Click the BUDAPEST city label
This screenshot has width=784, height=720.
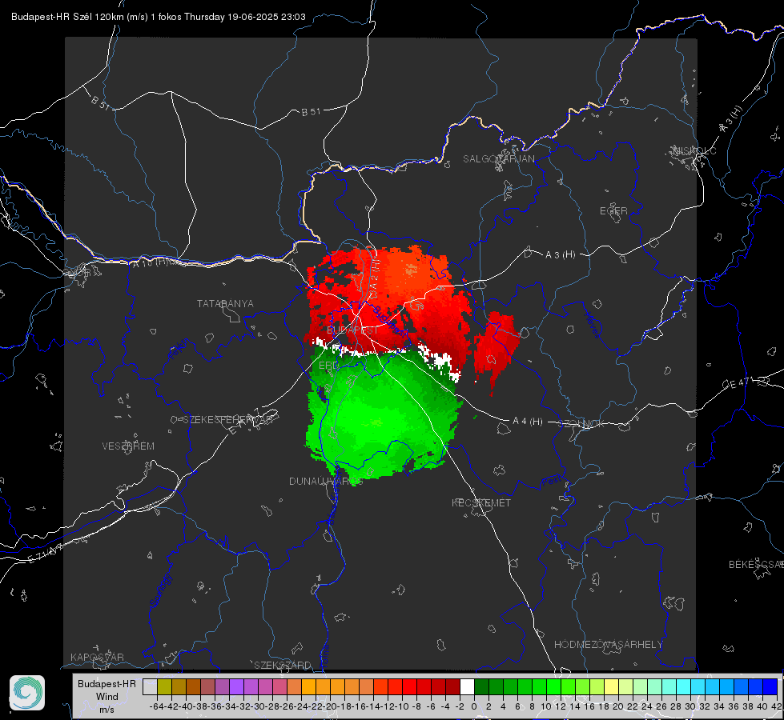coord(352,330)
